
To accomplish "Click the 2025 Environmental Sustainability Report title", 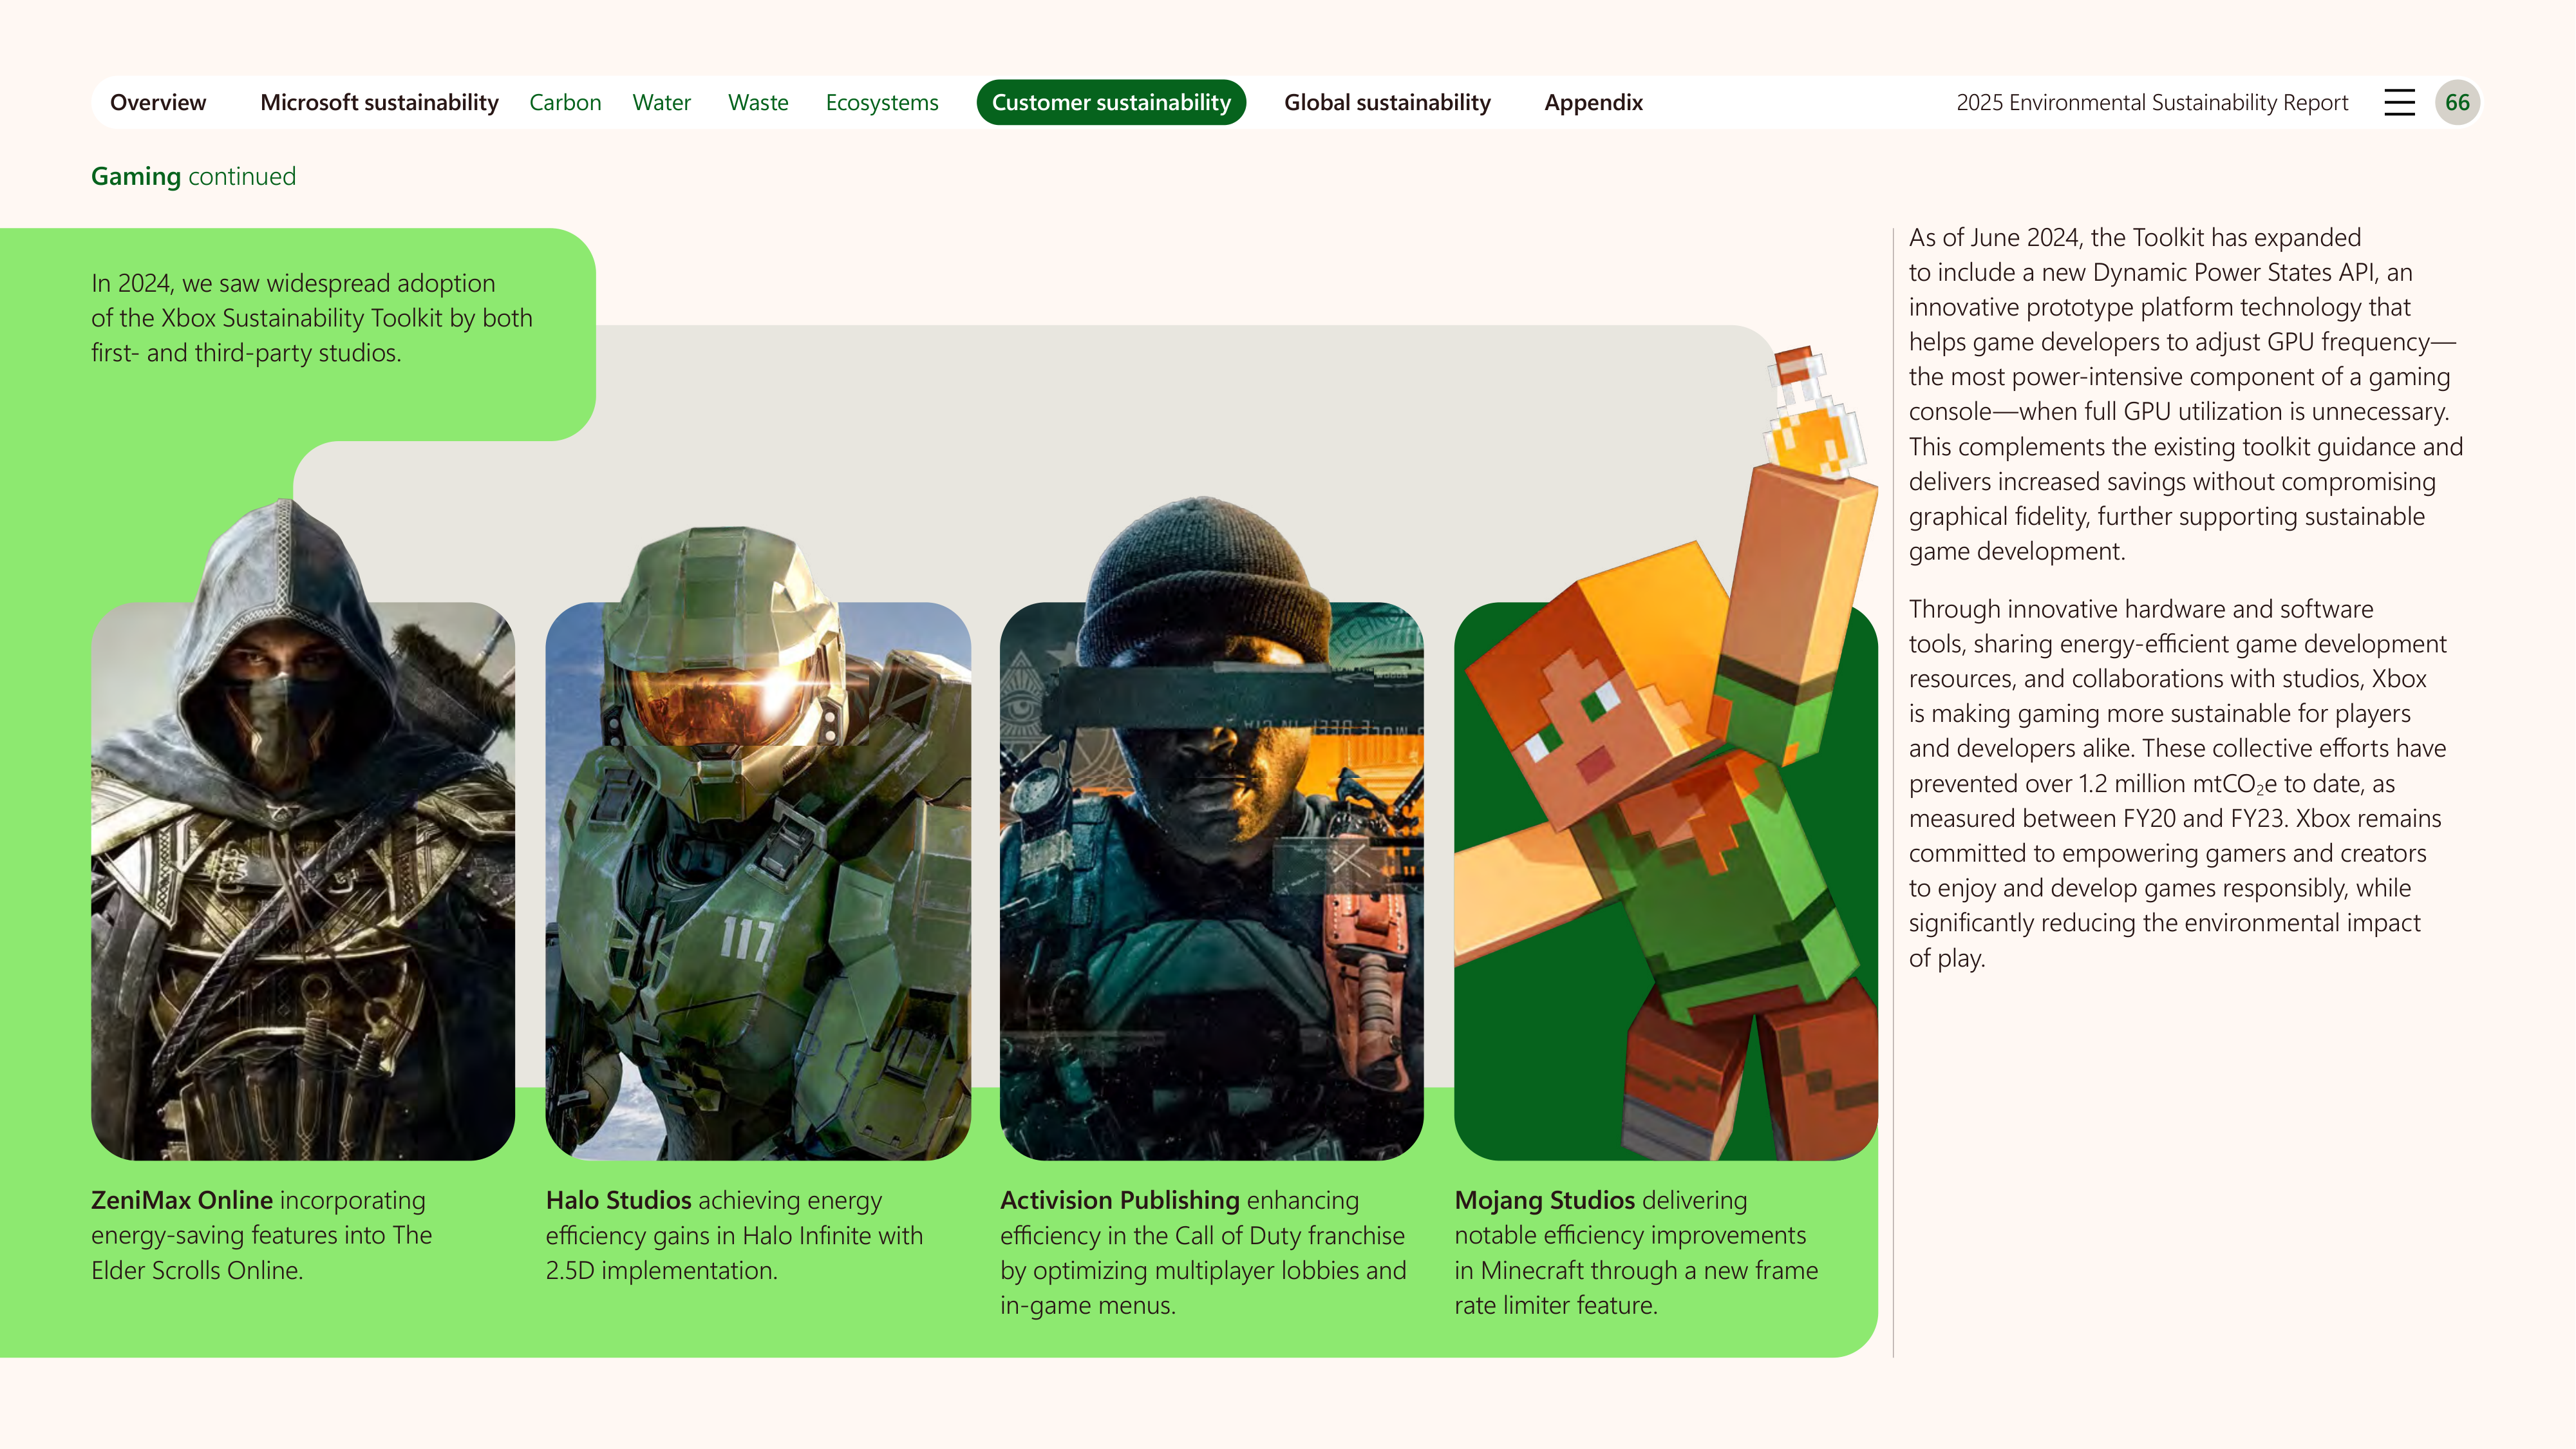I will pos(2152,102).
